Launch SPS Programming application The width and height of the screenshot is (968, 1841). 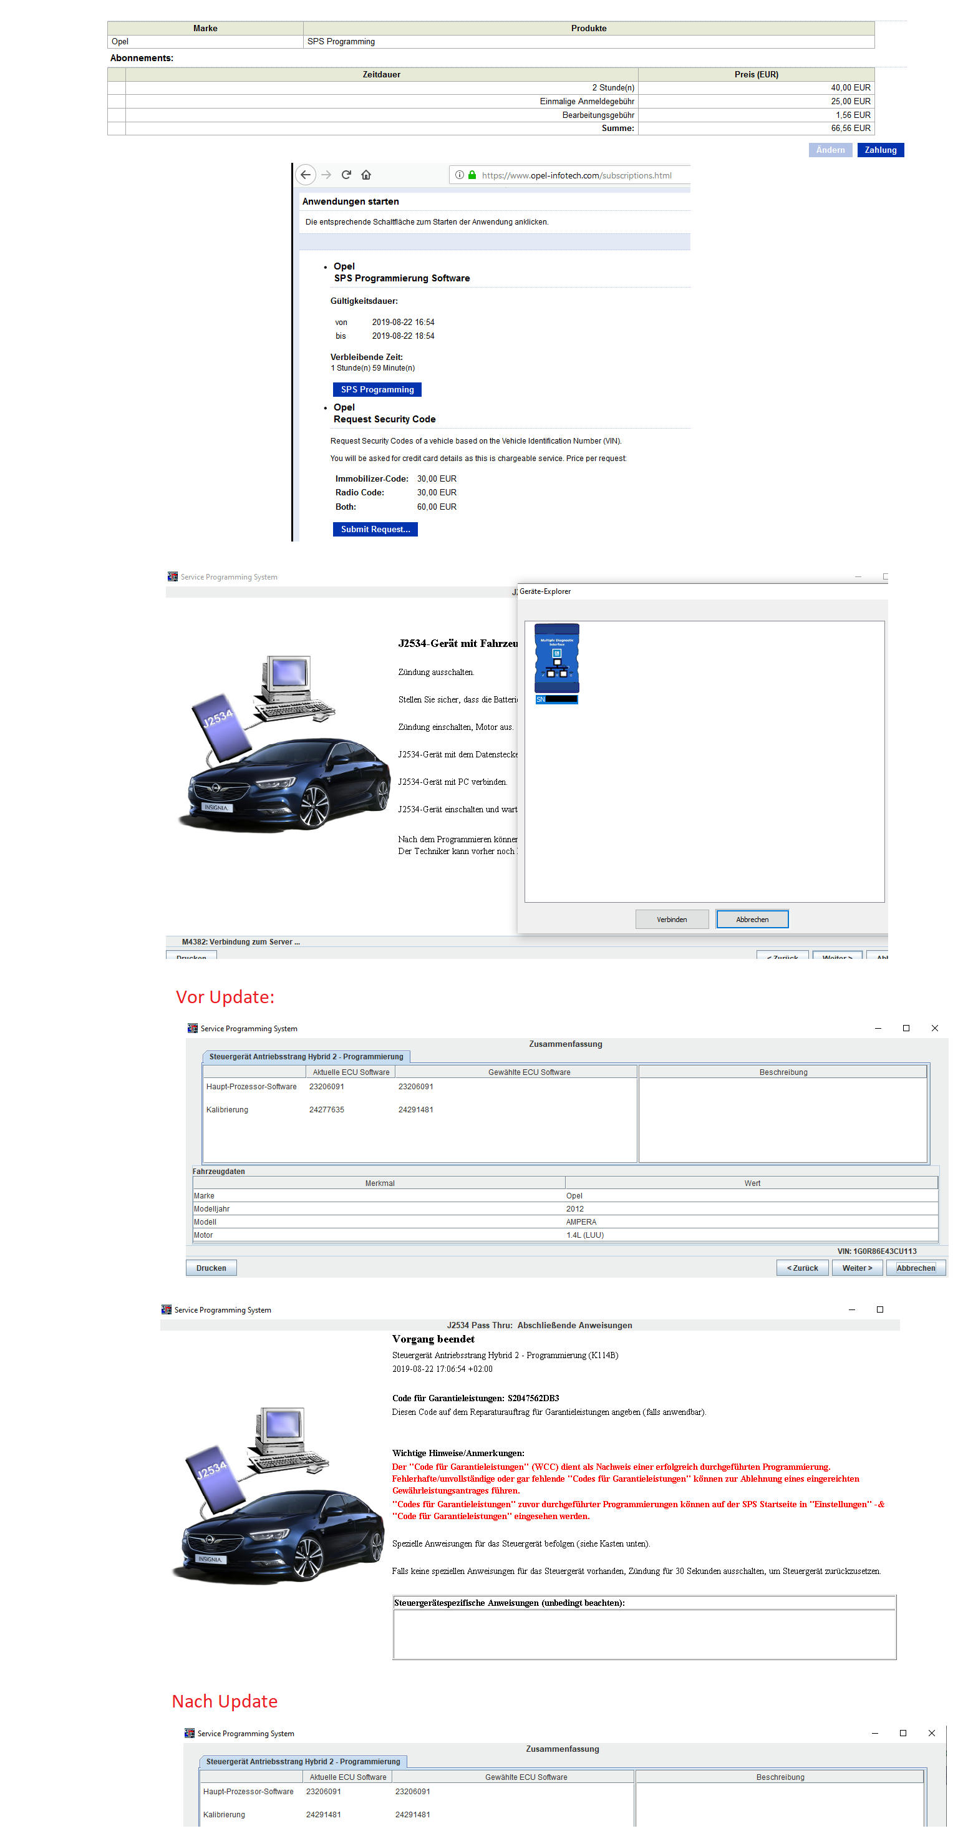(x=377, y=389)
